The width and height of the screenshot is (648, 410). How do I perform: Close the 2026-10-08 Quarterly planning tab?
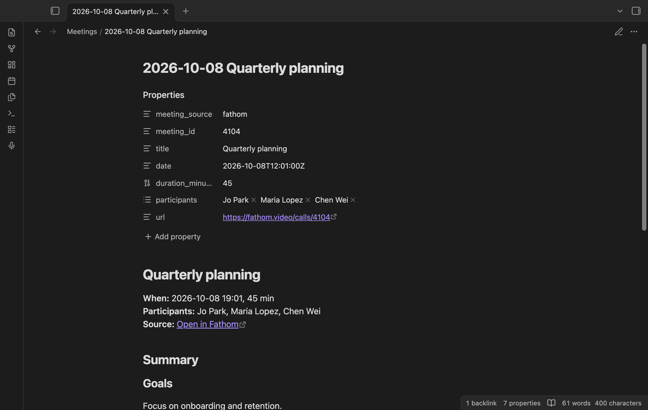tap(166, 11)
